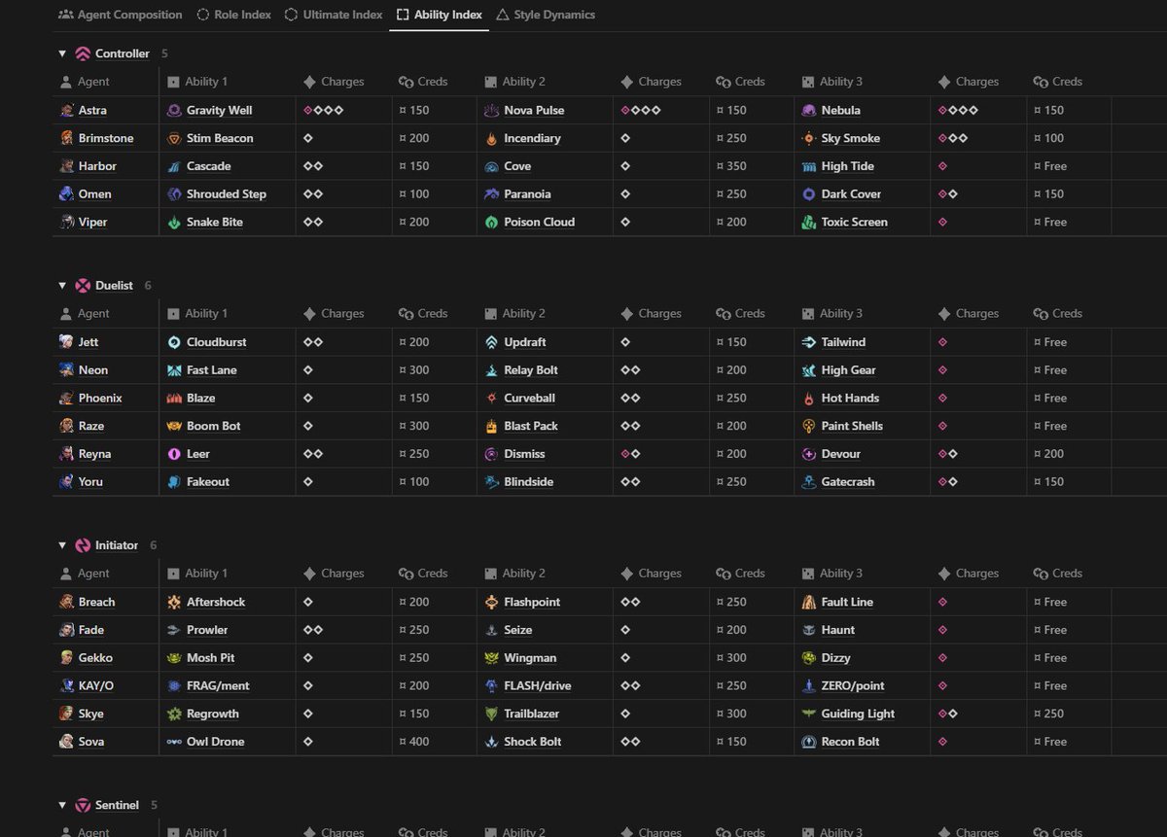
Task: Click the Initiator role icon
Action: [x=83, y=545]
